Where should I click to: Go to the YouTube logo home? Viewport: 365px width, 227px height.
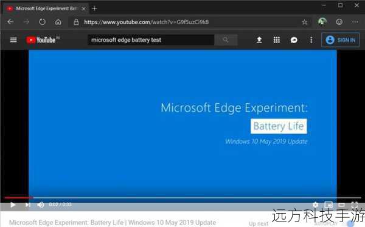pyautogui.click(x=43, y=40)
